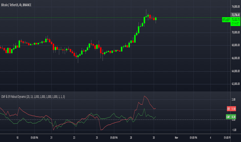The height and width of the screenshot is (142, 241).
Task: Click the 74,000.00 price axis label
Action: click(x=235, y=6)
